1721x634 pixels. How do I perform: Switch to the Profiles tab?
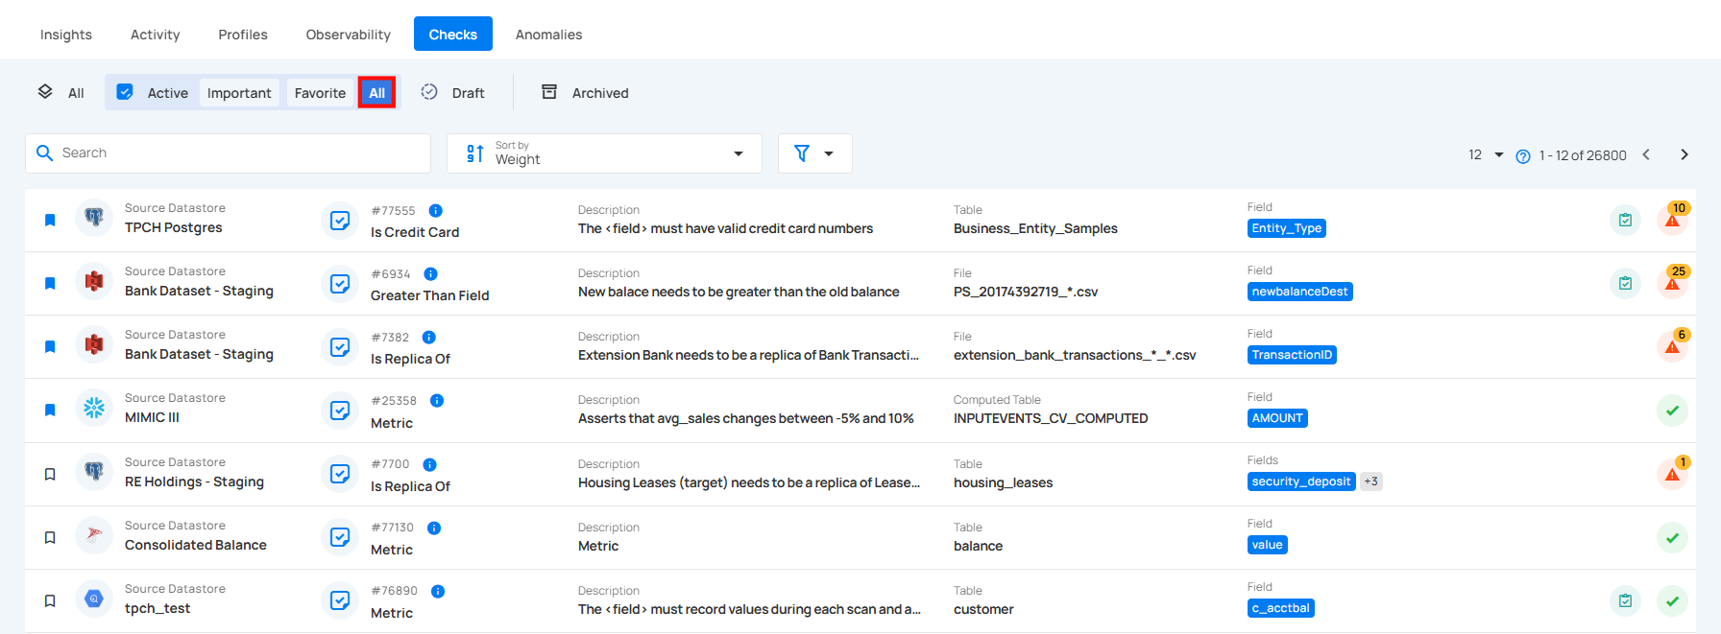(243, 35)
